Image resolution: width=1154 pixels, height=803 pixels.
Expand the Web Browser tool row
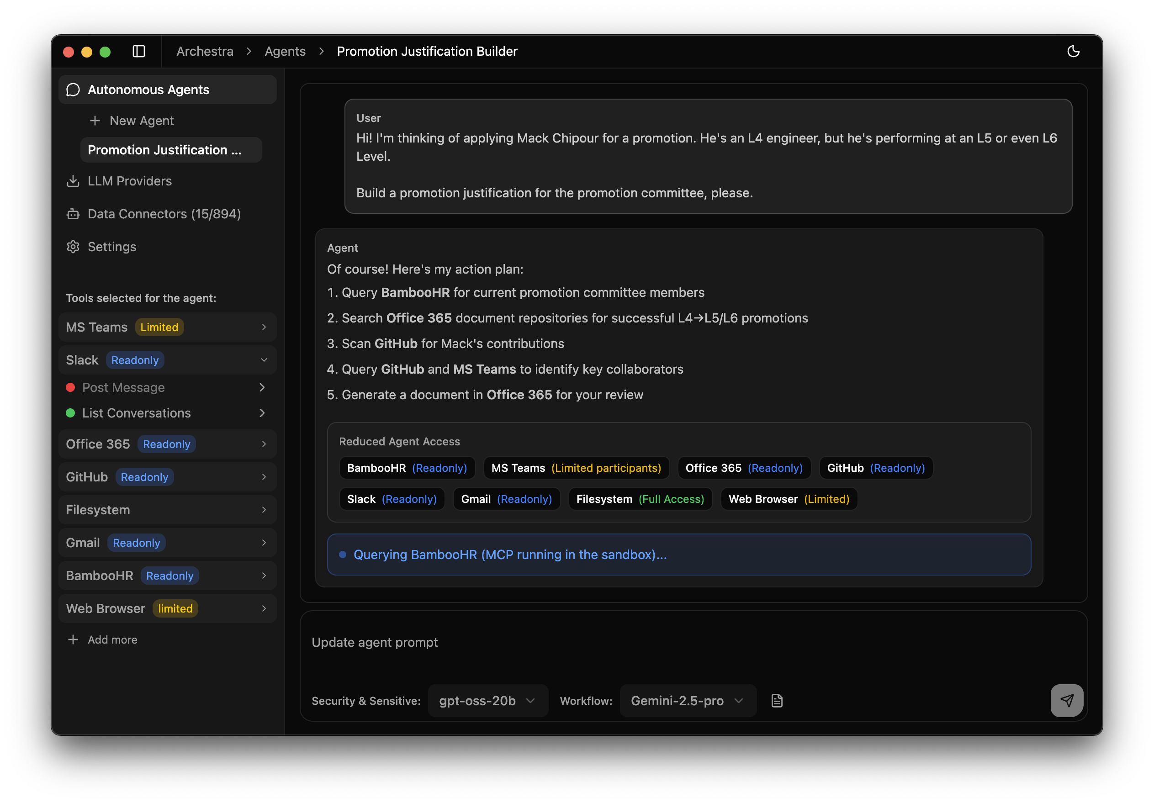(x=167, y=608)
